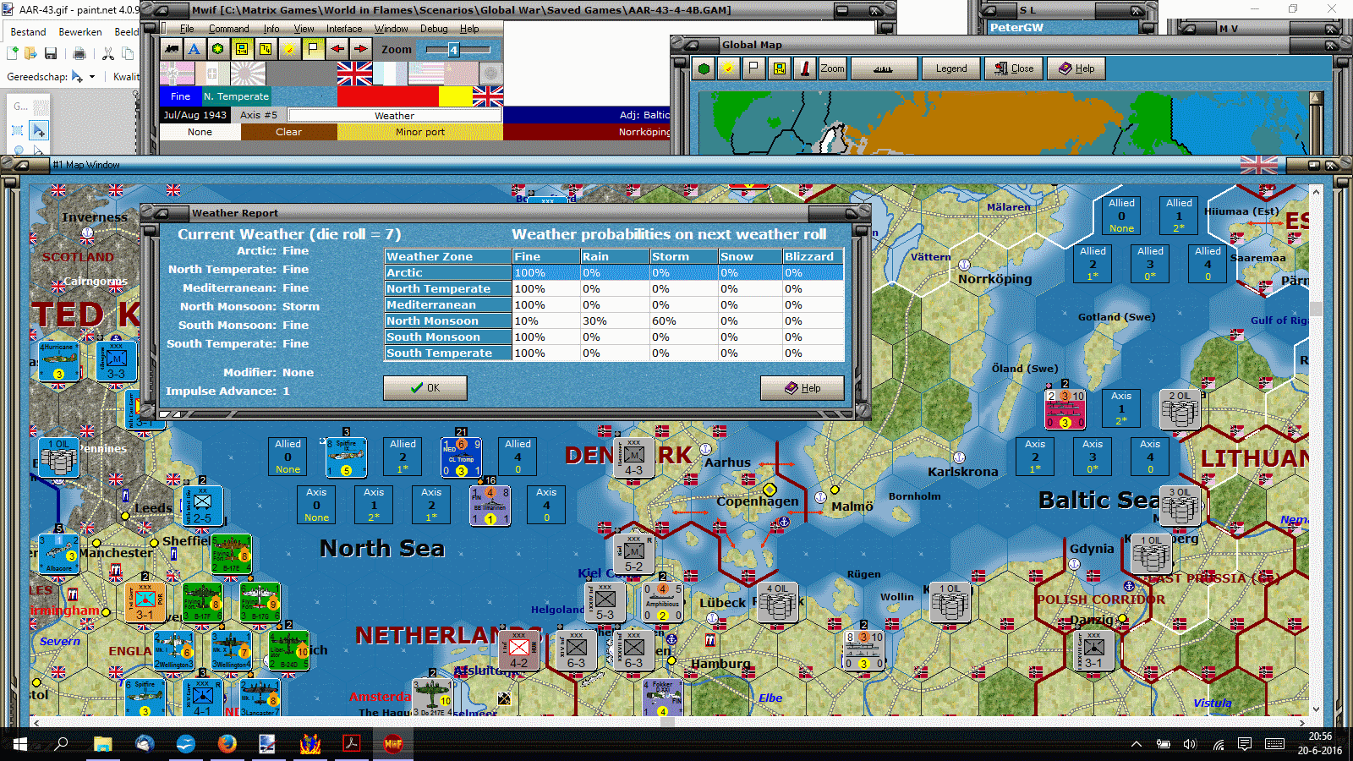Click the green hexagon icon in Global Map
Image resolution: width=1353 pixels, height=761 pixels.
[x=704, y=68]
